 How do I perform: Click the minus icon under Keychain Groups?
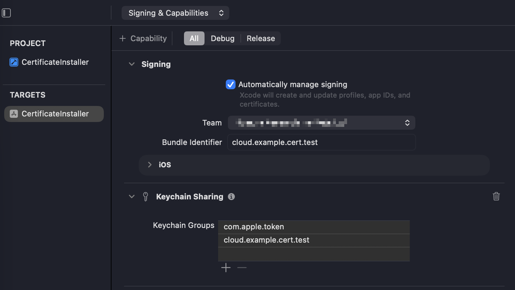242,268
